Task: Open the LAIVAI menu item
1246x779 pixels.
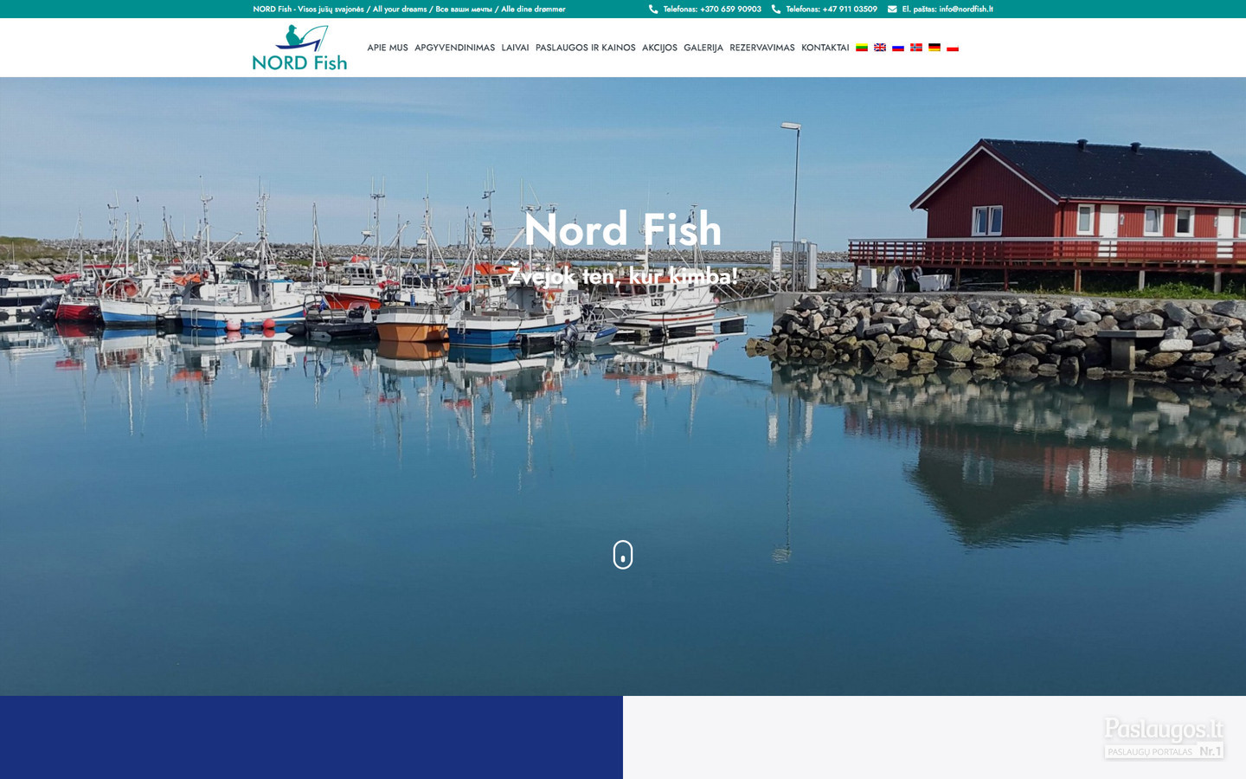Action: pos(515,48)
